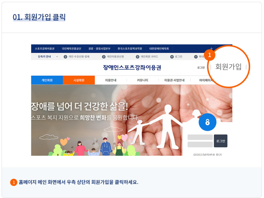This screenshot has height=198, width=264.
Task: Open the 개인회원 blue tab
Action: pos(47,80)
